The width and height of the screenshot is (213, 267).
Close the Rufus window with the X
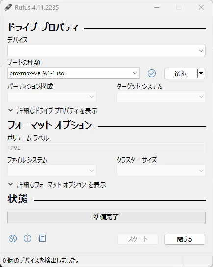coord(201,7)
